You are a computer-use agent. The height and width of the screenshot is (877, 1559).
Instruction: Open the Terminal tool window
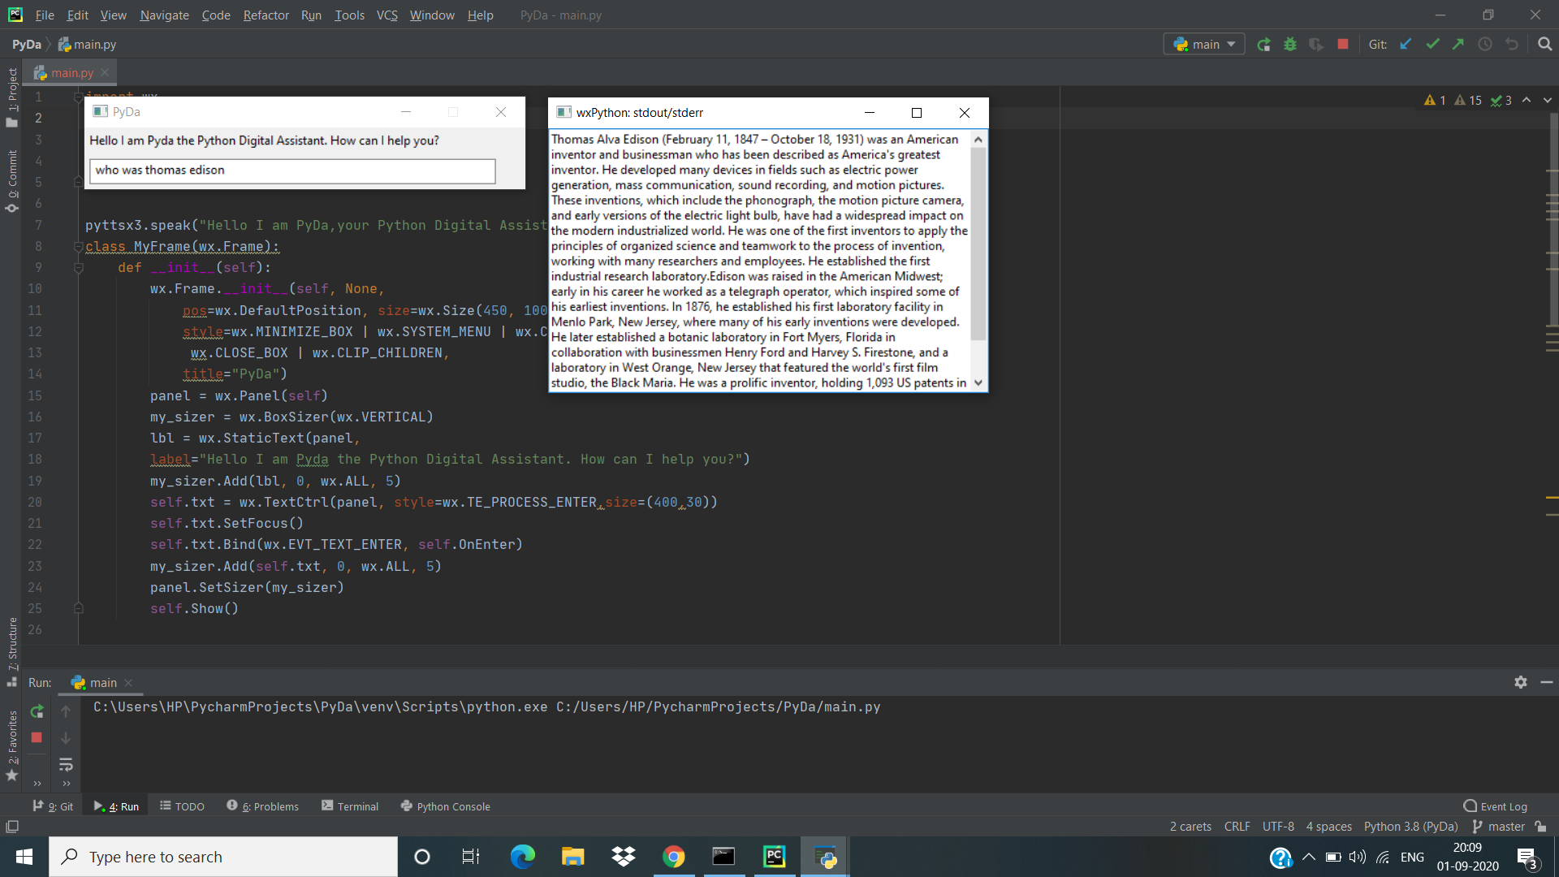350,806
